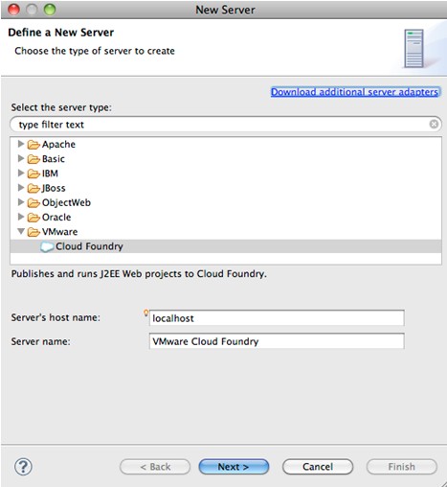Select the IBM tree label

tap(50, 174)
